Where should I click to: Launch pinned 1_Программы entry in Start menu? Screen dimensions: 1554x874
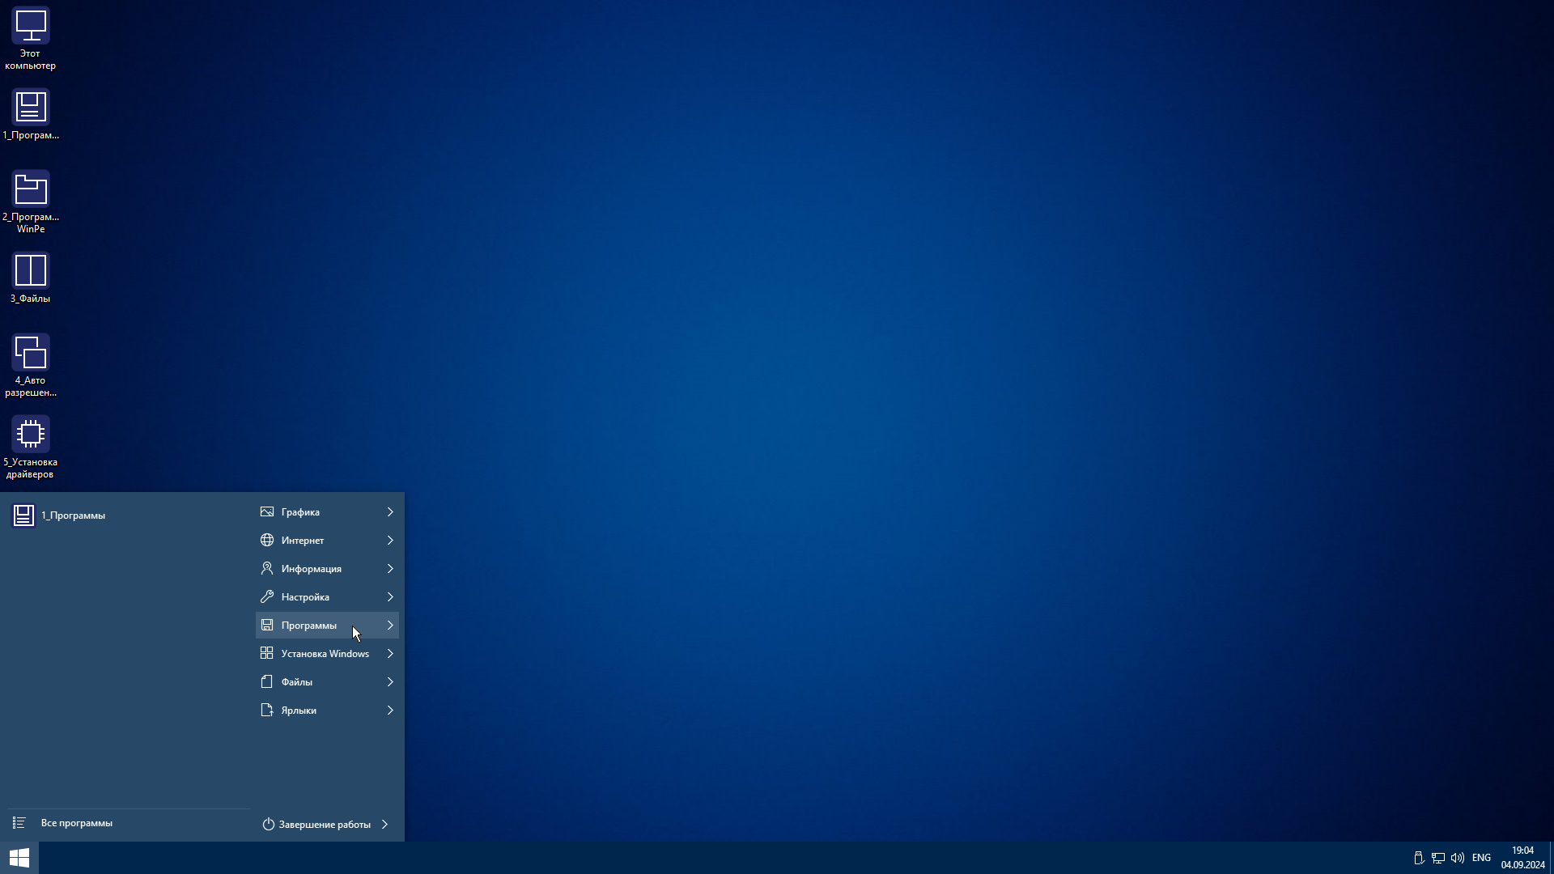pos(128,515)
